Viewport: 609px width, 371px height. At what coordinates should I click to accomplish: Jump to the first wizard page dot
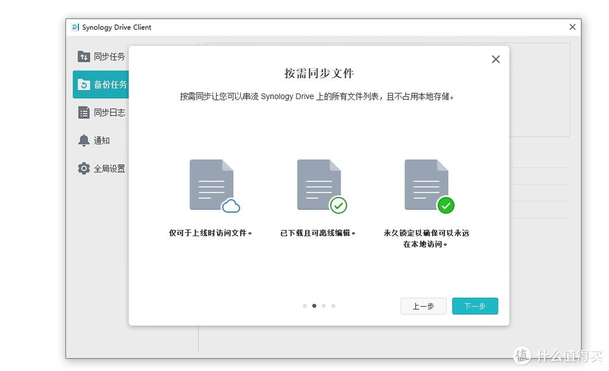tap(304, 306)
